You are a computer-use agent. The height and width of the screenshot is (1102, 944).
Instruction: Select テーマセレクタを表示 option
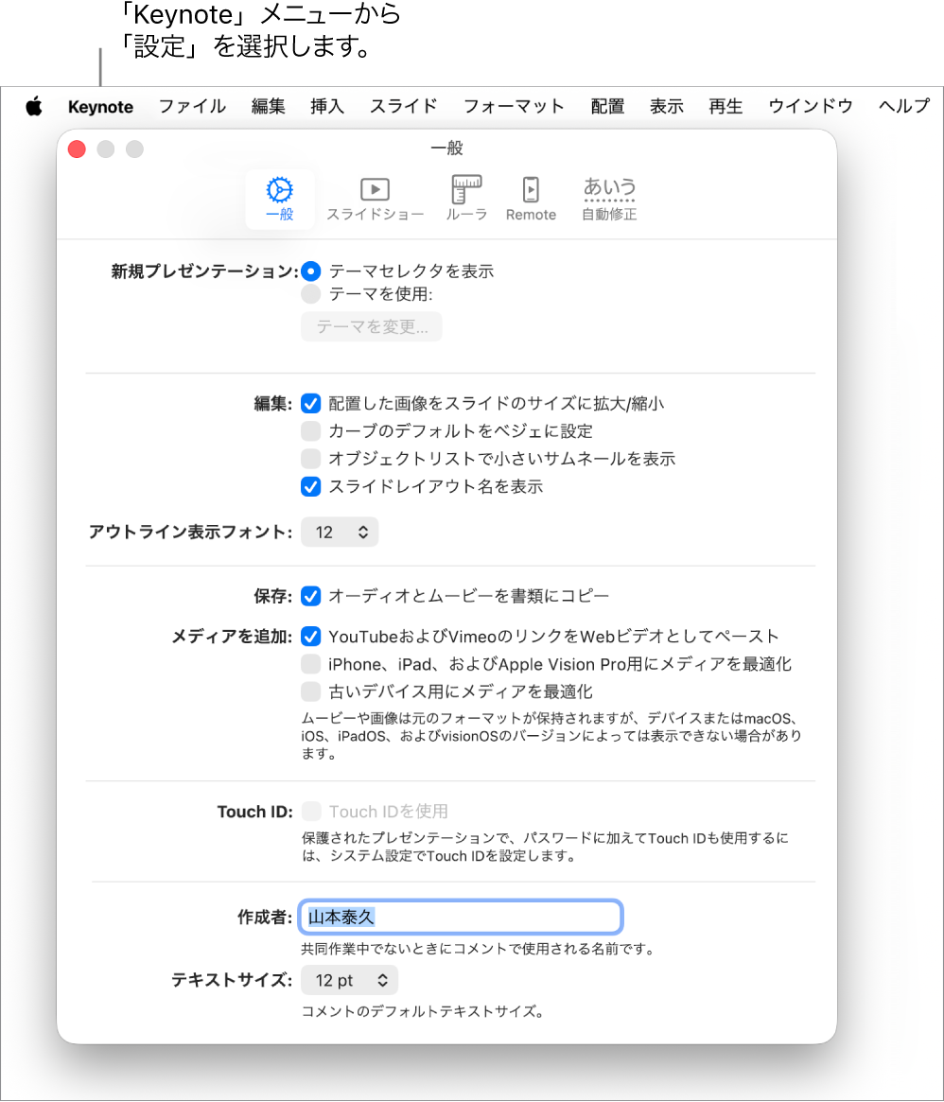[310, 271]
